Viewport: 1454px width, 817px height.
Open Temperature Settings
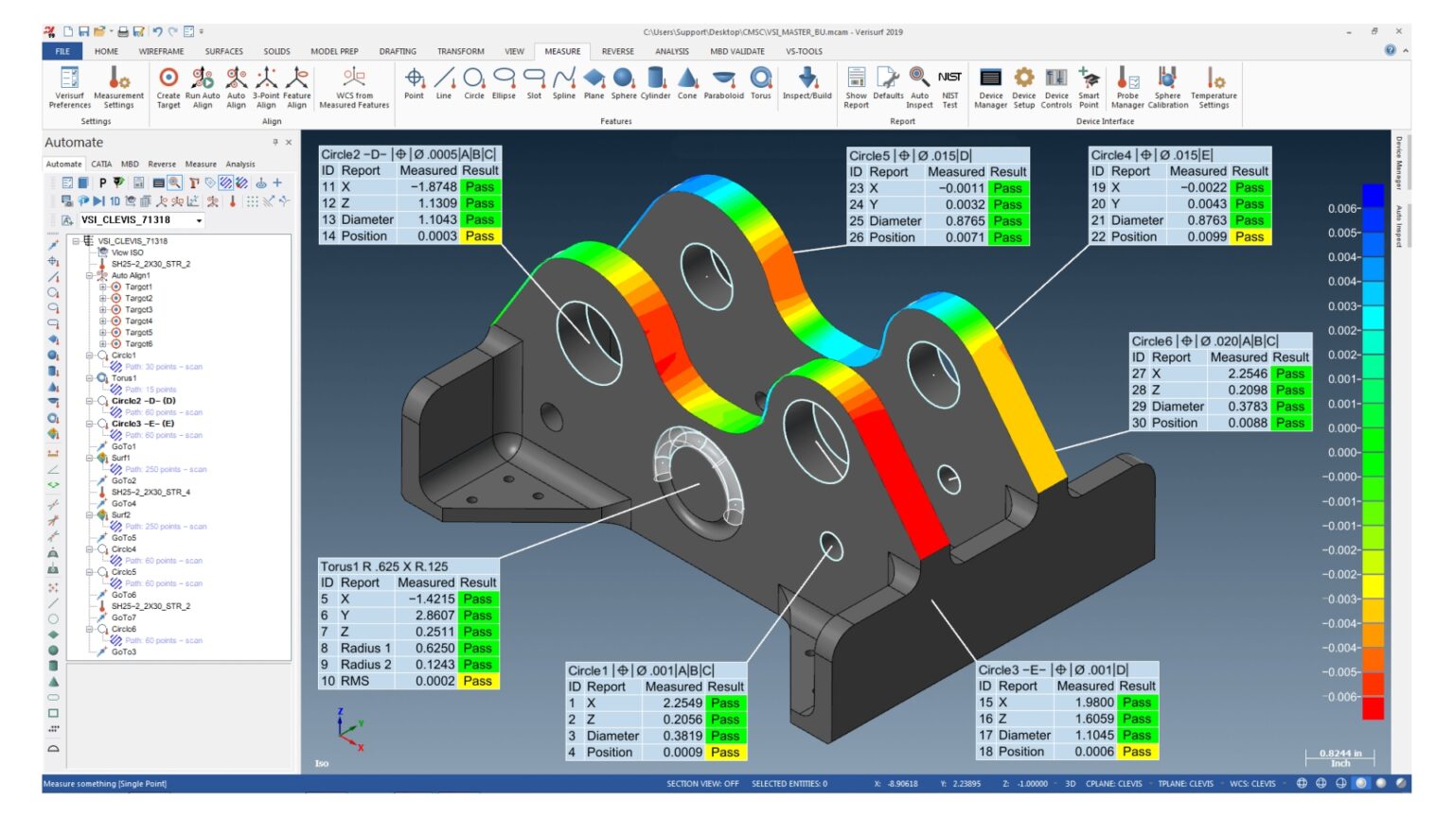[x=1215, y=83]
